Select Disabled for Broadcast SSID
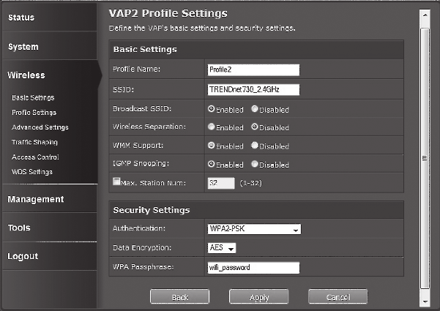 click(255, 109)
